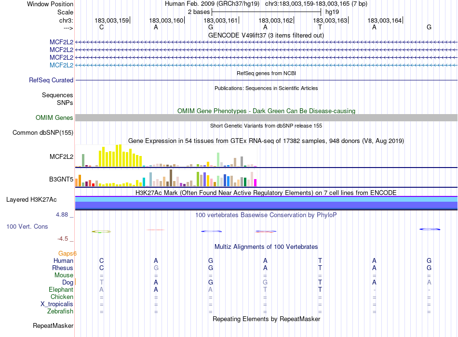Open the RefSeq Curated track label
The image size is (458, 337).
[51, 80]
